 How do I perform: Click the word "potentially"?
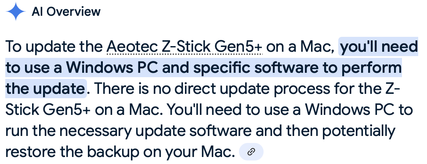click(x=358, y=131)
